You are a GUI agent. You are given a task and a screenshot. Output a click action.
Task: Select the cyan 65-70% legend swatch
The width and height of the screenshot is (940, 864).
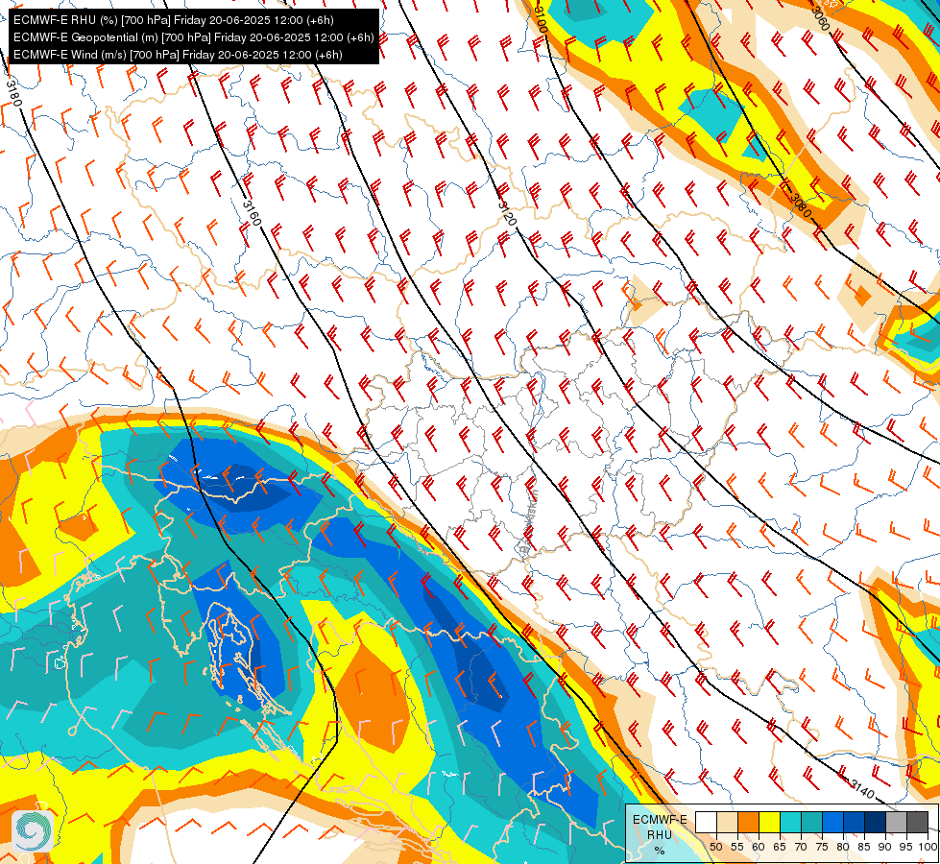coord(790,823)
